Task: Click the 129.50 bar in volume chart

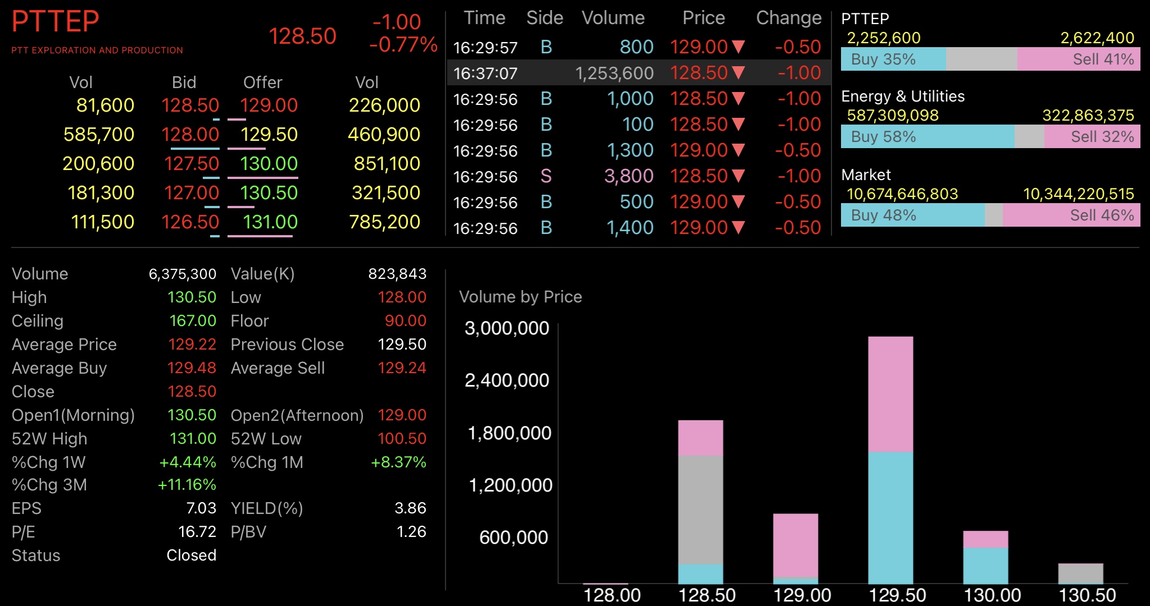Action: 890,460
